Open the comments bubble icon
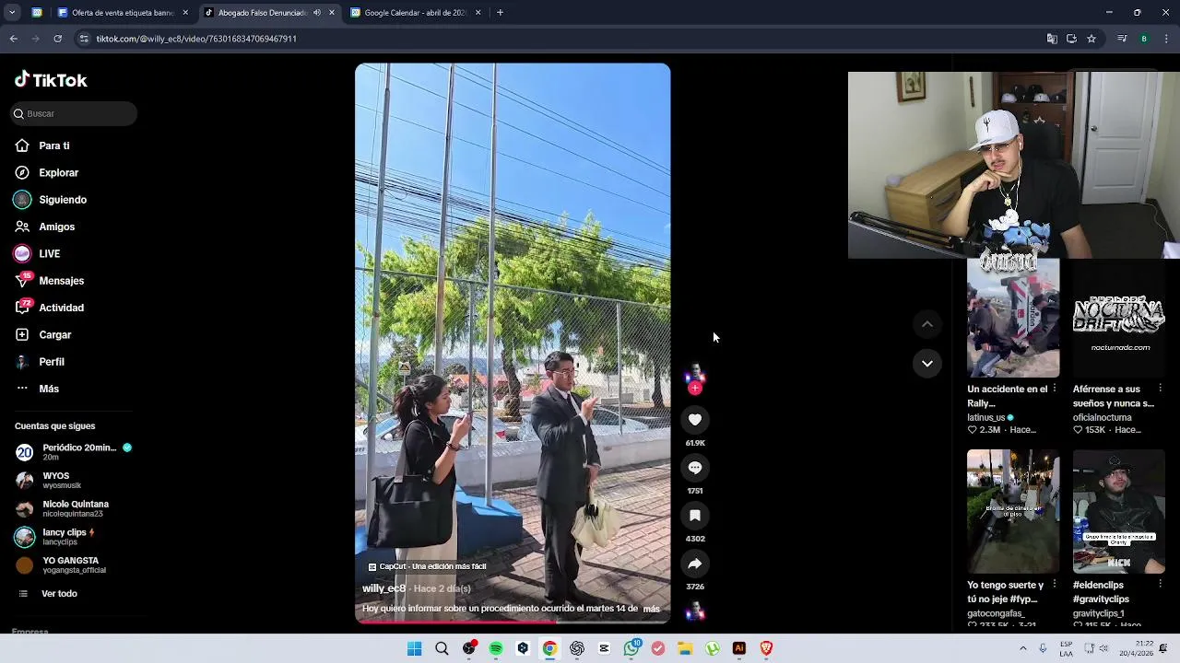1180x663 pixels. click(x=695, y=468)
